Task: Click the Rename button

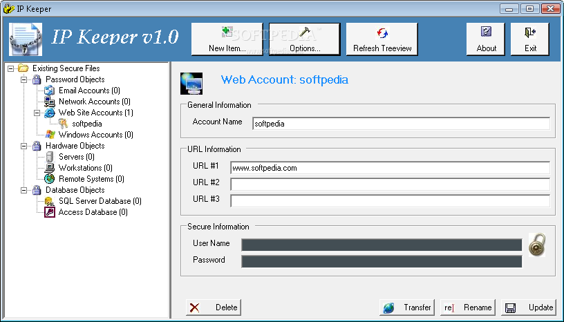Action: pos(468,307)
